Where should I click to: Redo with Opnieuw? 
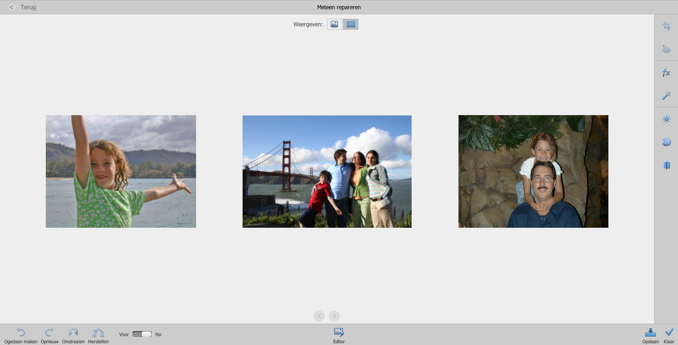point(49,336)
